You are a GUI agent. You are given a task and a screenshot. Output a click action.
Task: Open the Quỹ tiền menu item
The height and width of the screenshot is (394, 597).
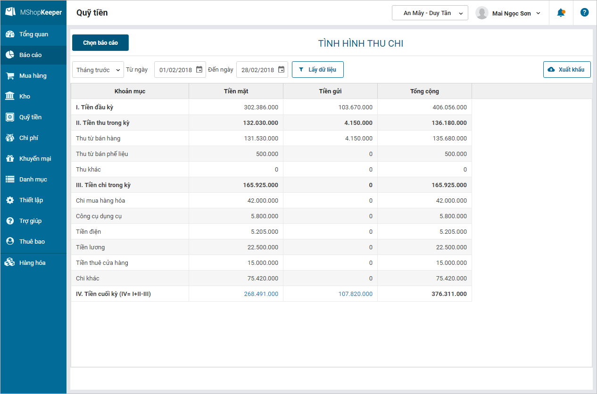33,117
